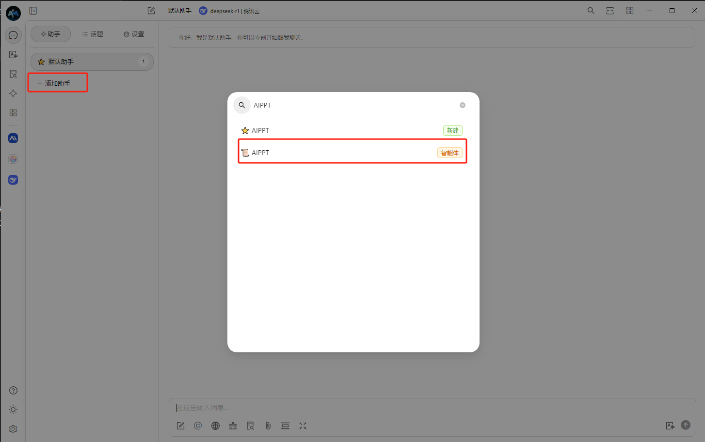Expand the input box with the arrows icon
Image resolution: width=705 pixels, height=442 pixels.
303,426
